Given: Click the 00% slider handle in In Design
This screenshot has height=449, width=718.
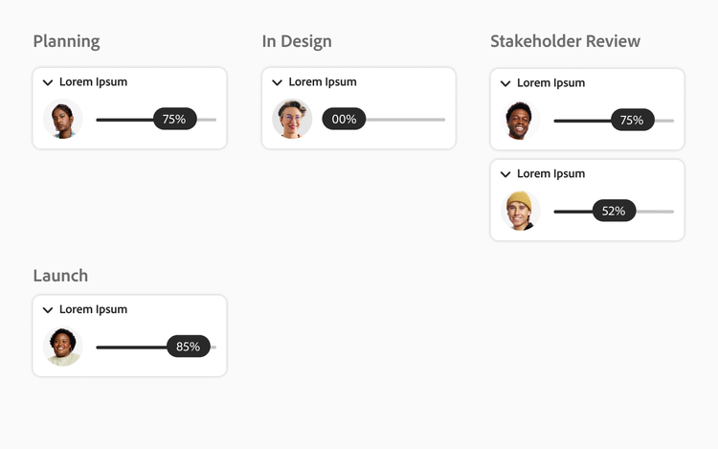Looking at the screenshot, I should click(344, 120).
